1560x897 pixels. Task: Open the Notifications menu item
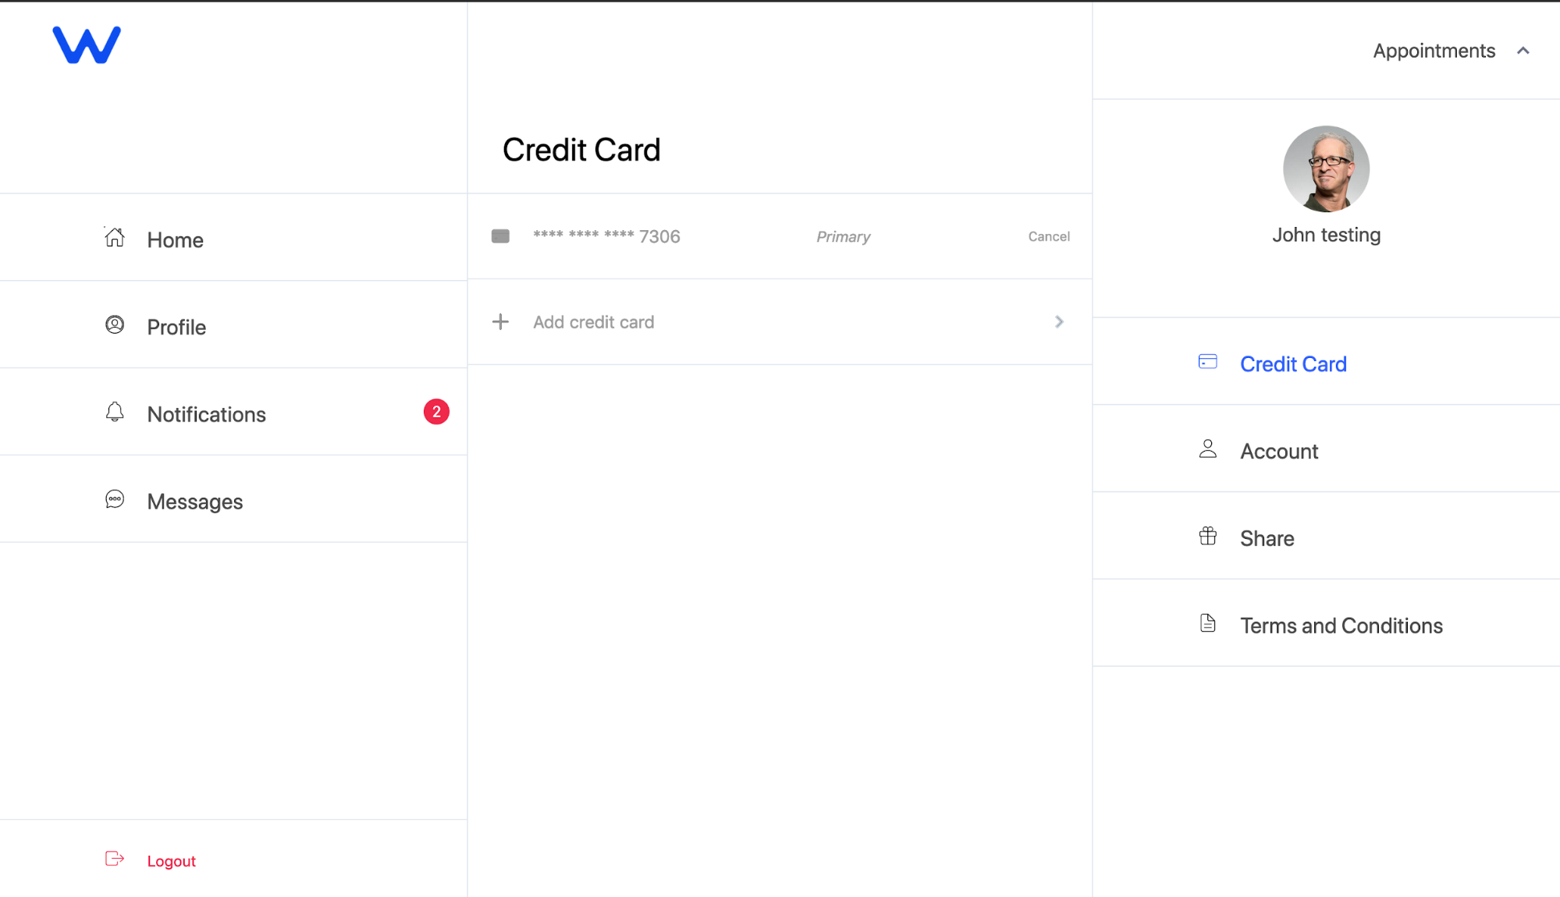click(233, 412)
